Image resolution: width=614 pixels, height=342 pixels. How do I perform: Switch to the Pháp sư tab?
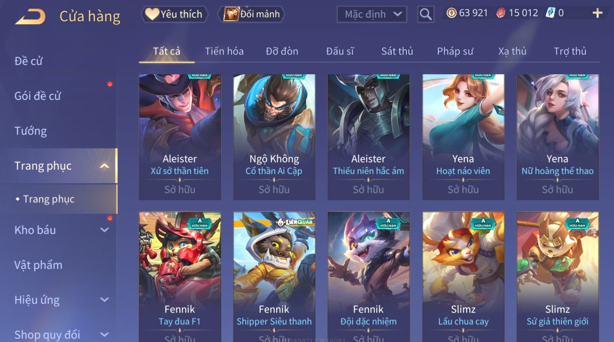click(455, 51)
